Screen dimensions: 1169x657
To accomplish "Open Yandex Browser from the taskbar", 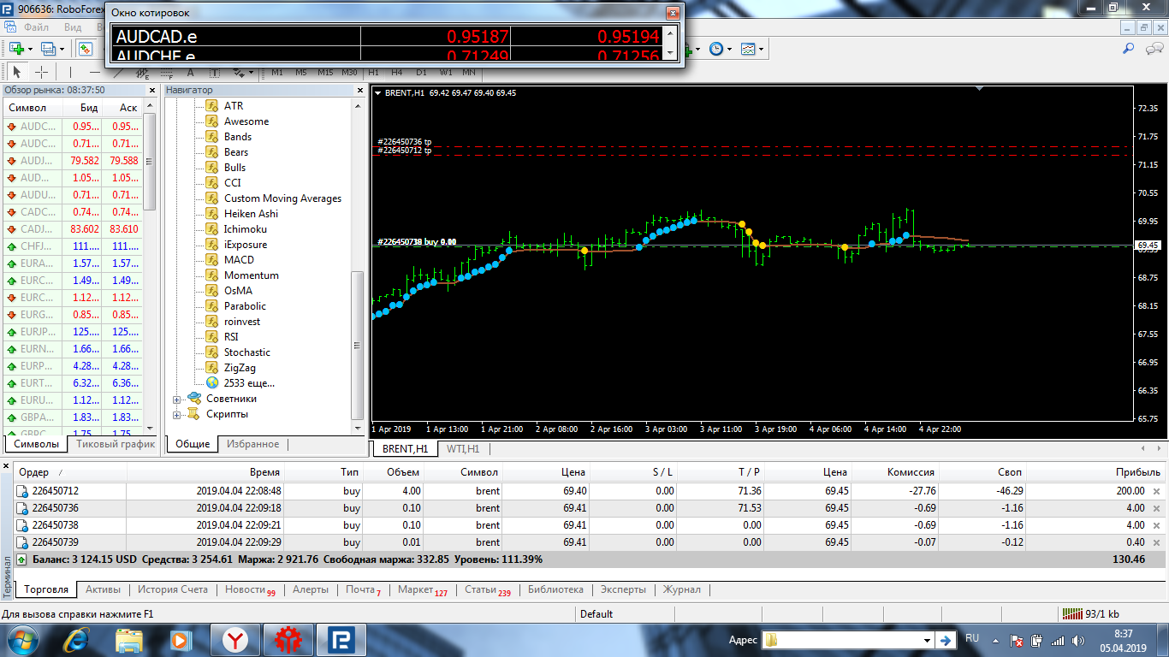I will (235, 639).
